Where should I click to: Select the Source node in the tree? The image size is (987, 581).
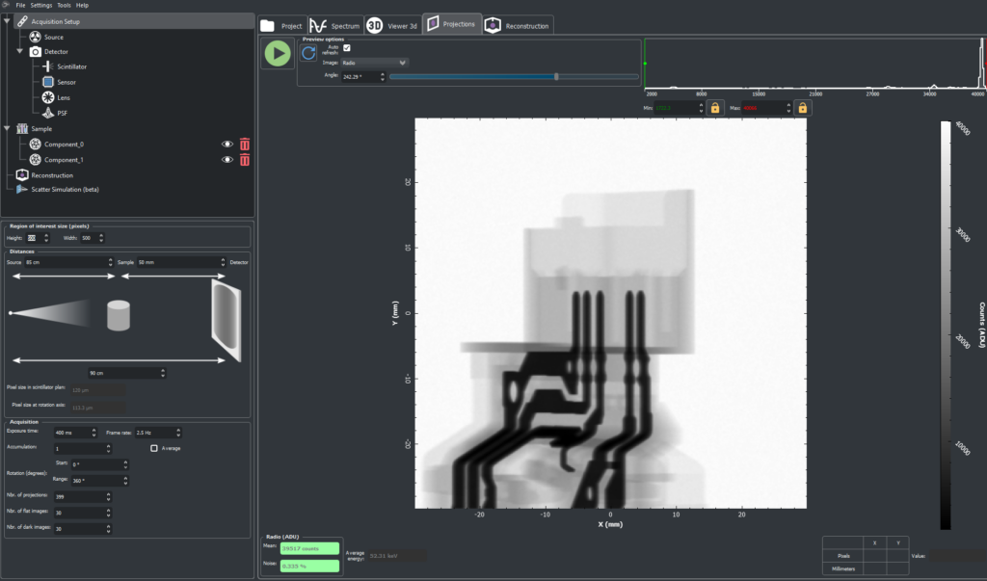coord(53,37)
